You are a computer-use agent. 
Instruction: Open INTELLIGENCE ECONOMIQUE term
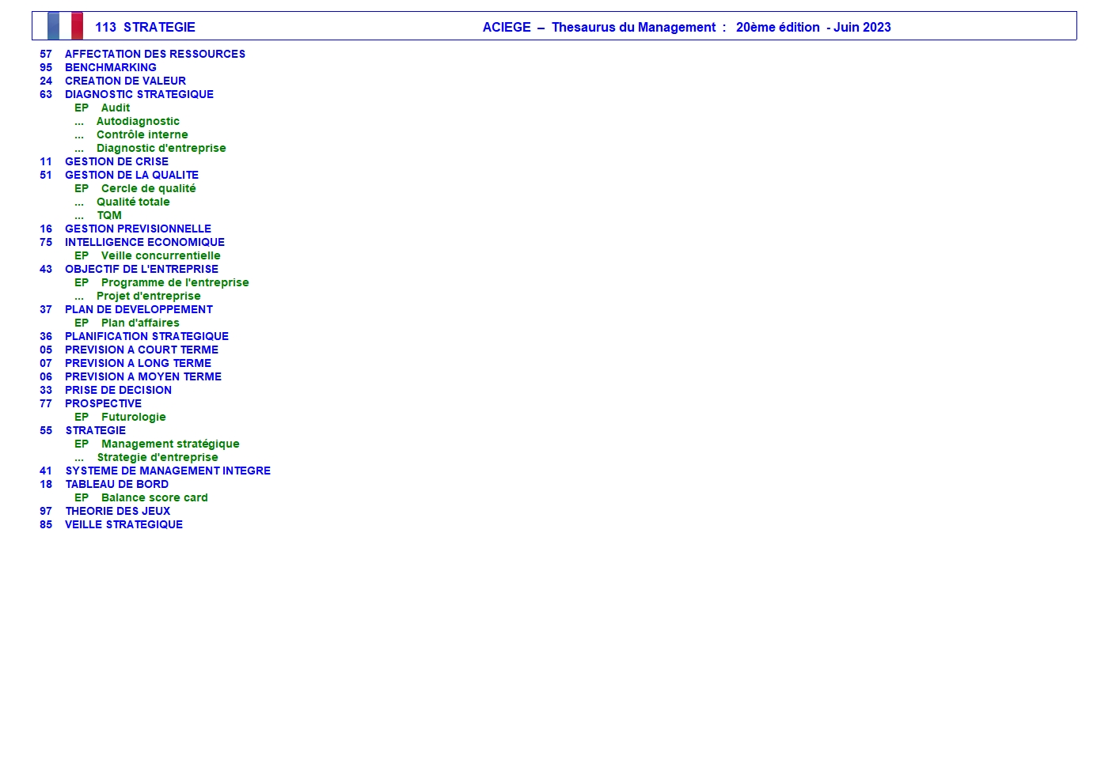144,242
